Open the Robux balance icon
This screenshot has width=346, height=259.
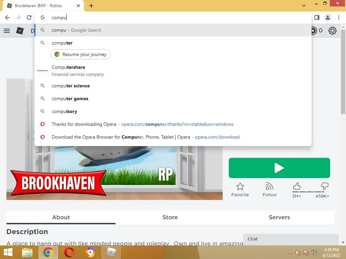314,31
